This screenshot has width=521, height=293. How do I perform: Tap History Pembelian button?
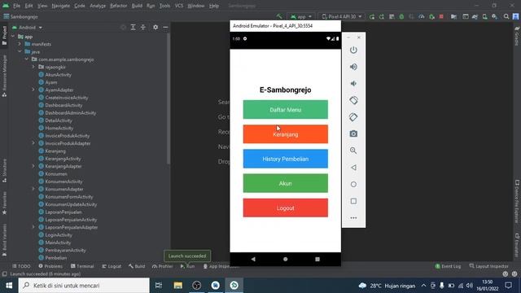[286, 159]
